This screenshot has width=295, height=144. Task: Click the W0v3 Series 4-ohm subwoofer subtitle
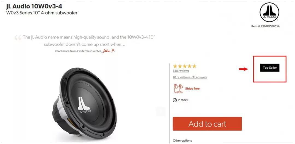click(42, 13)
